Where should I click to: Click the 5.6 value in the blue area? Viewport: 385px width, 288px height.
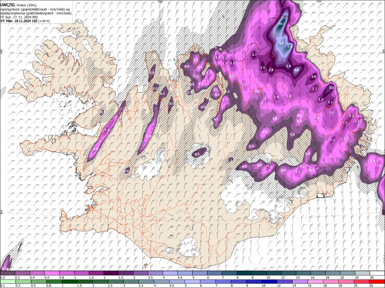(282, 43)
